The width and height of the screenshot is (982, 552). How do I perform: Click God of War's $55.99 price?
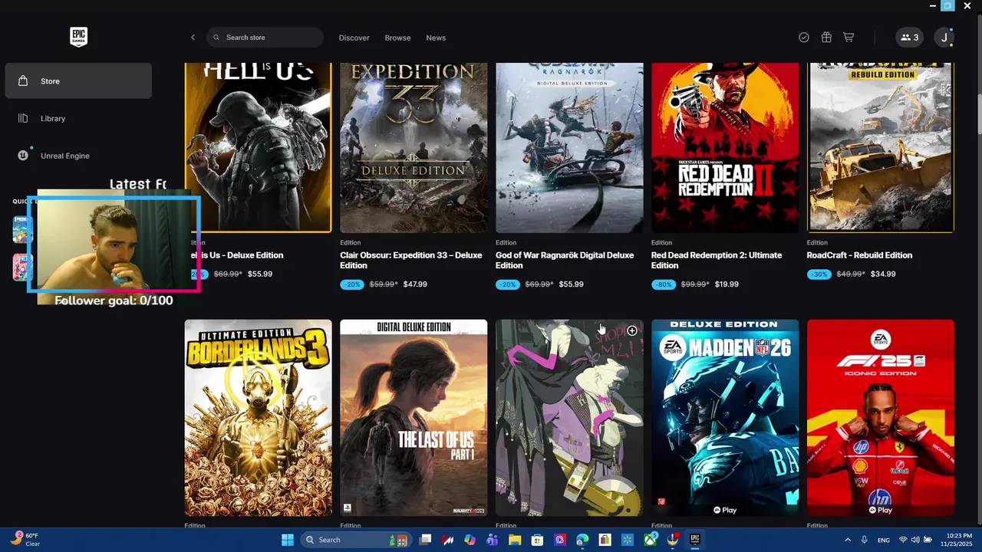[x=571, y=284]
